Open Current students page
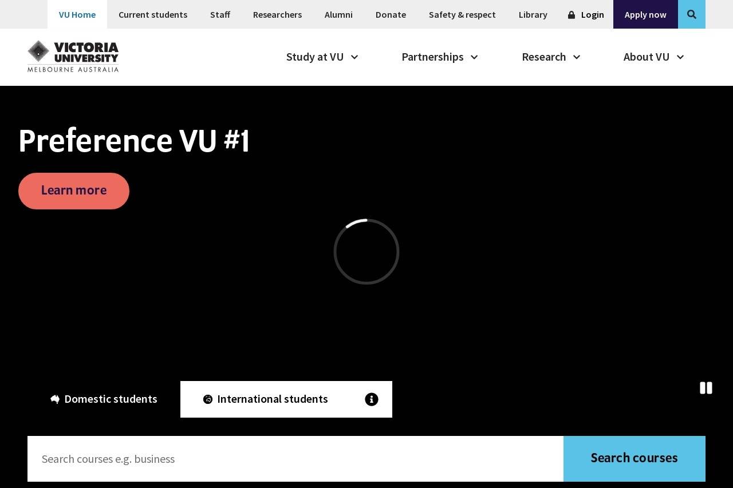This screenshot has width=733, height=488. 153,14
